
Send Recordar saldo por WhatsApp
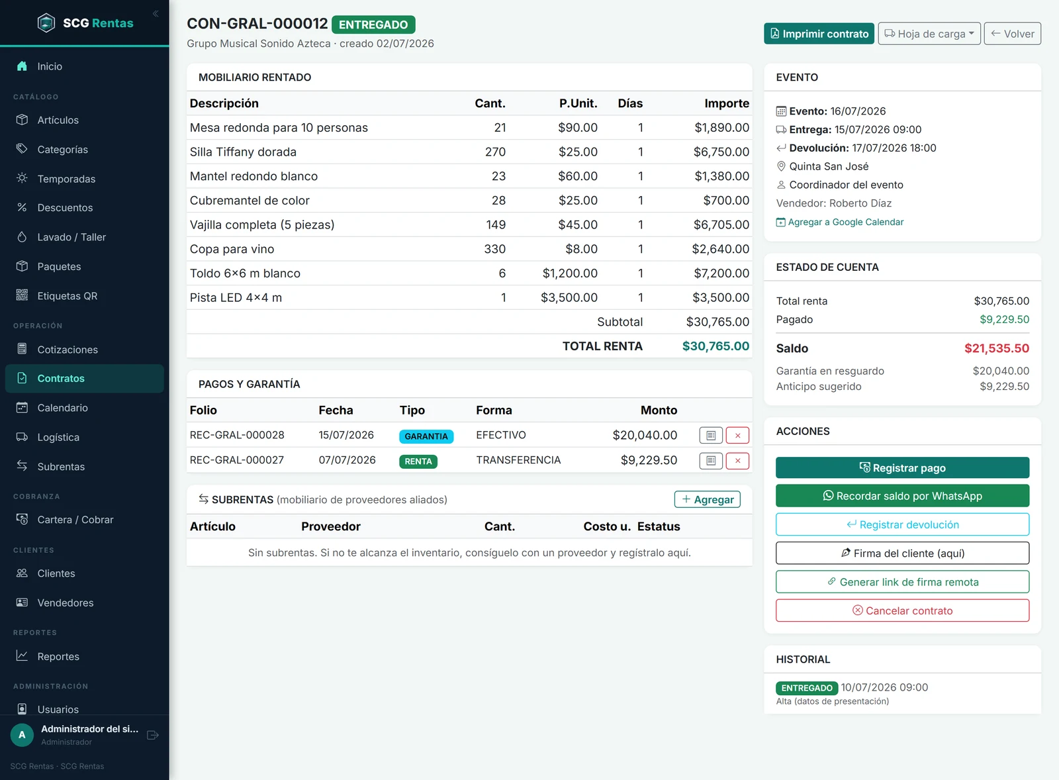point(903,496)
